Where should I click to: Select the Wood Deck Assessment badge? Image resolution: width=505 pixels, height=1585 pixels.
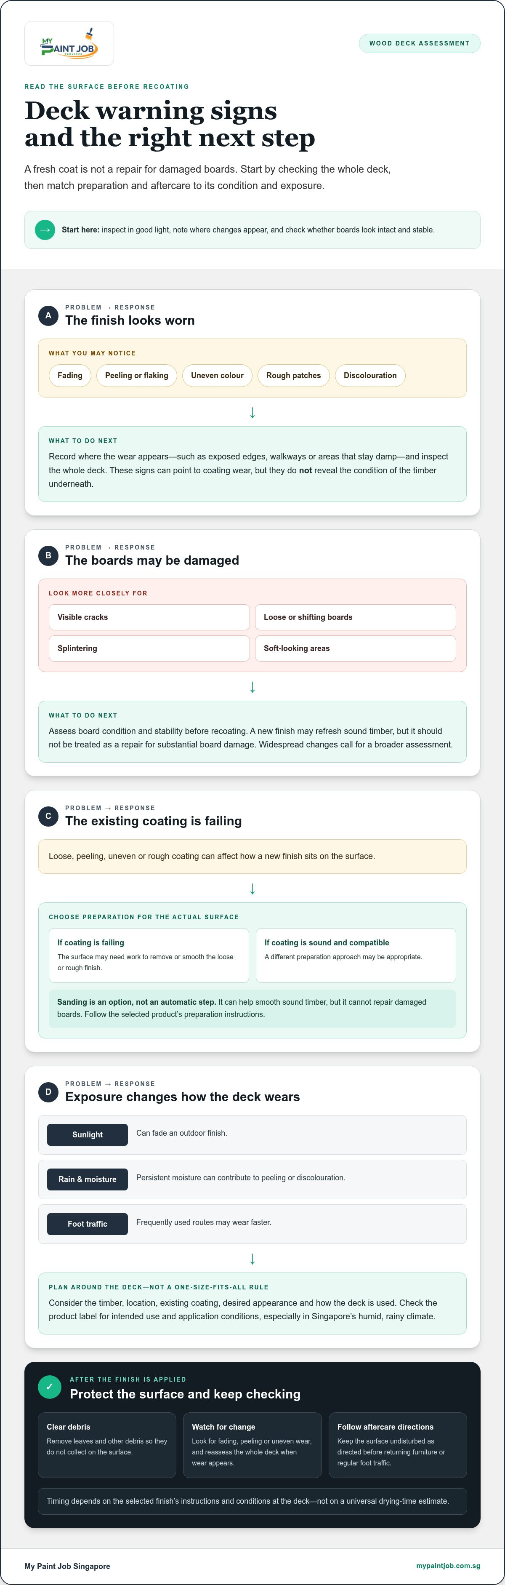coord(420,44)
